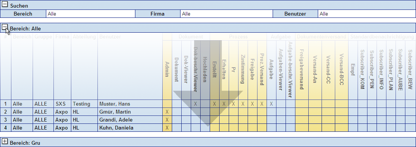Screen dimensions: 416x147
Task: Open the Firma filter field
Action: pos(226,14)
